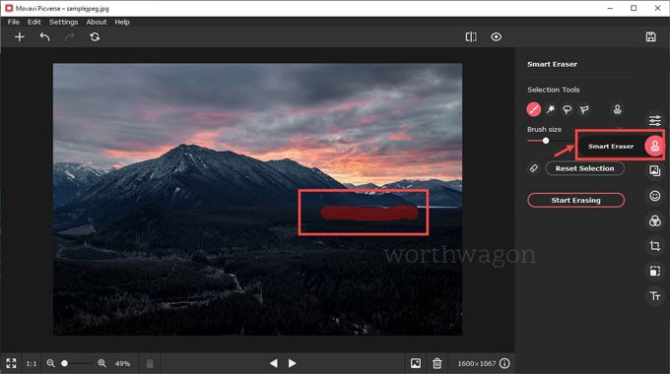Image resolution: width=670 pixels, height=374 pixels.
Task: Open the Effects filters tool
Action: (655, 221)
